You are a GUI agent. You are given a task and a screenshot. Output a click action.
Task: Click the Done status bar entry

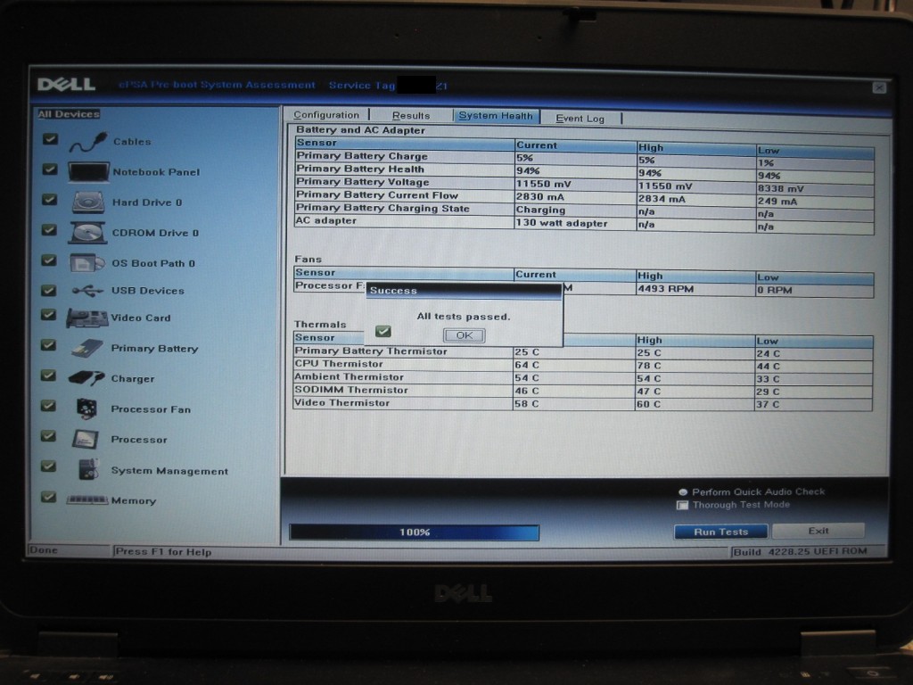(x=44, y=549)
